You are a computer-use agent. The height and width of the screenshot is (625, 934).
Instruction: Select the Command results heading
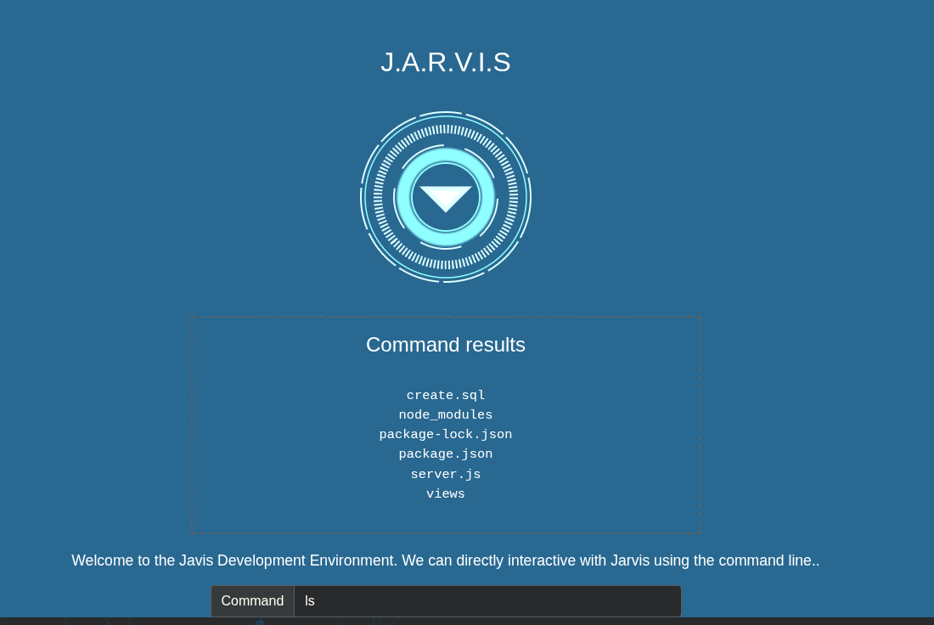[x=446, y=345]
